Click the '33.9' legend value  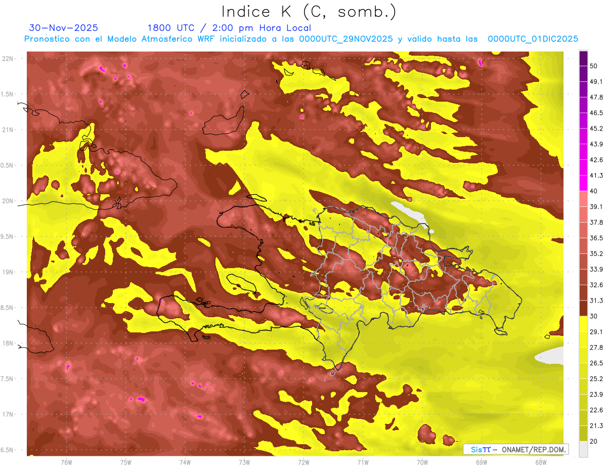point(596,269)
